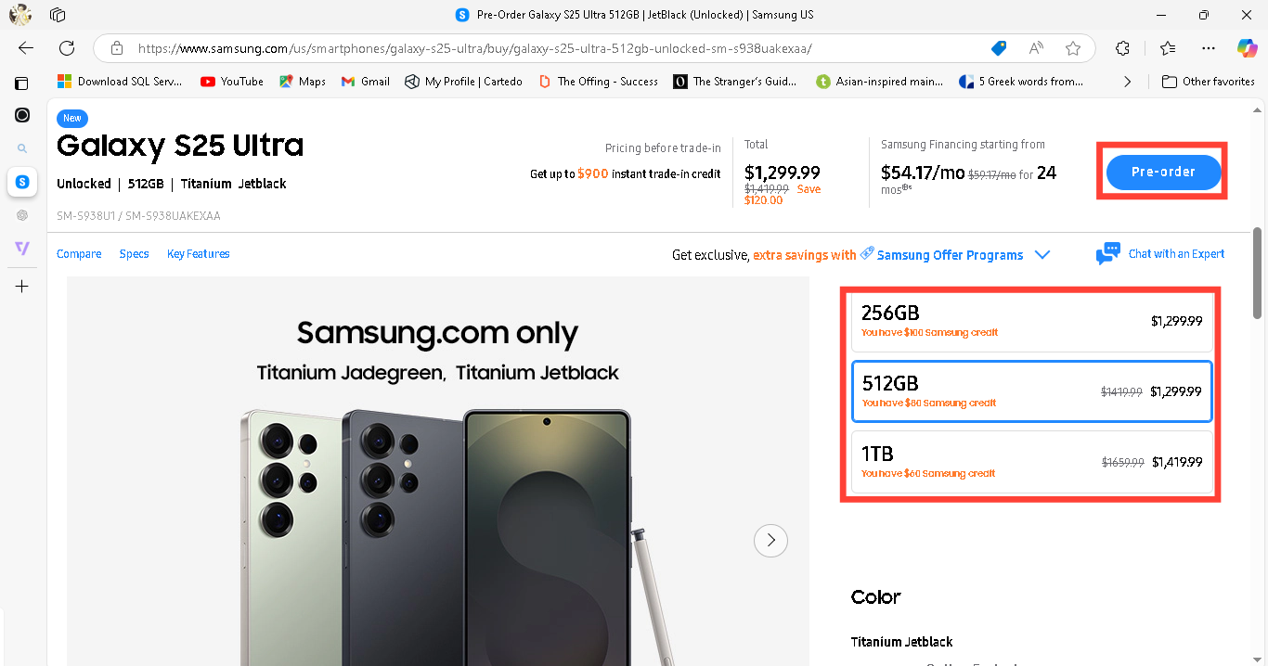Jump to the Key Features section
Image resolution: width=1268 pixels, height=666 pixels.
(199, 254)
